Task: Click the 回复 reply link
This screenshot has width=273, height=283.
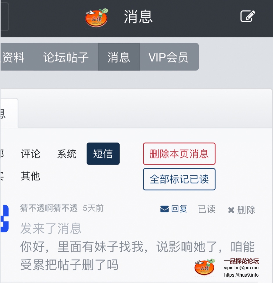Action: tap(179, 209)
